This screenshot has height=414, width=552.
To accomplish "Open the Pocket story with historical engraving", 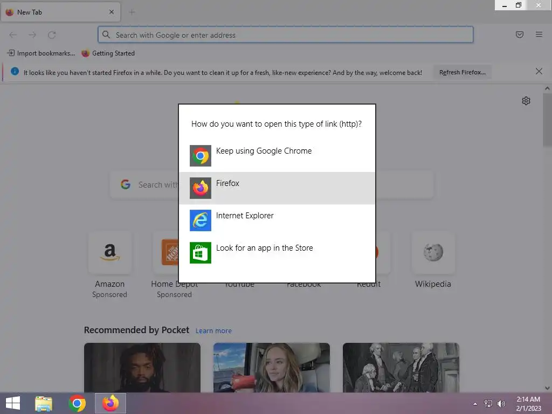I will point(401,368).
